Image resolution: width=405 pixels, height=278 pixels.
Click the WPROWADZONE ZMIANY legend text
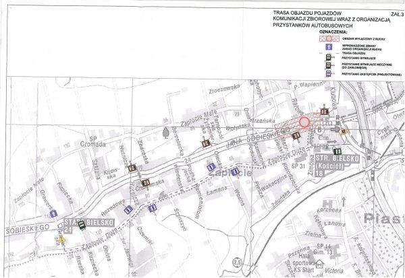tap(362, 47)
